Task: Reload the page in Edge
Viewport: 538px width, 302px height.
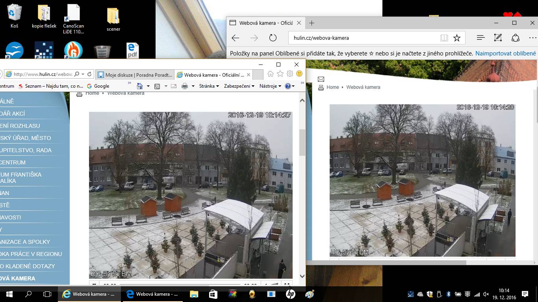Action: click(273, 38)
